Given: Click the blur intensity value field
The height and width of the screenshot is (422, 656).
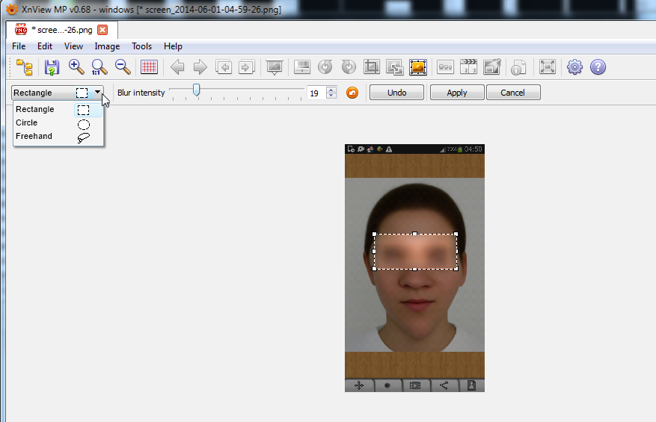Looking at the screenshot, I should point(316,93).
